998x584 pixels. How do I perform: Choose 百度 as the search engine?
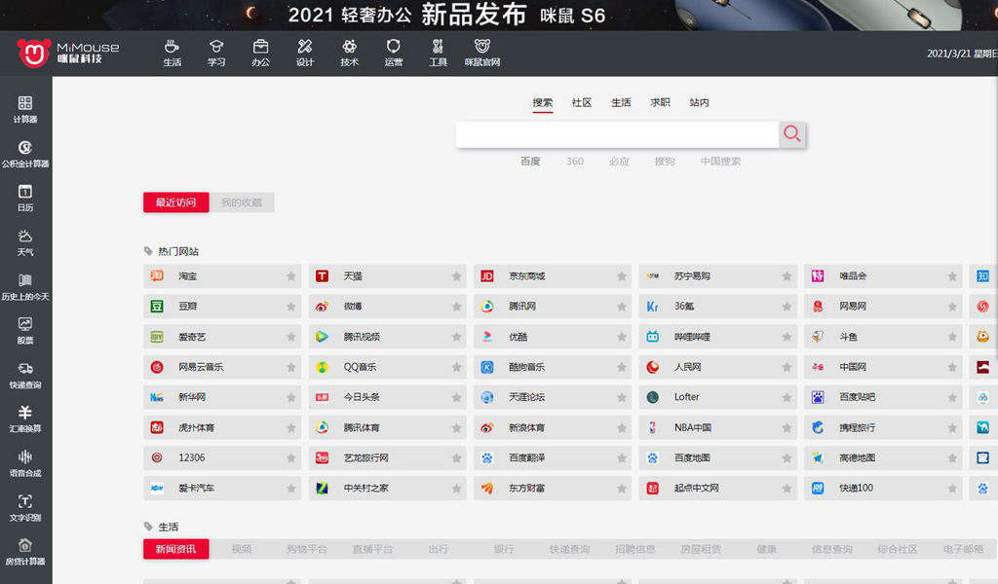pyautogui.click(x=530, y=162)
